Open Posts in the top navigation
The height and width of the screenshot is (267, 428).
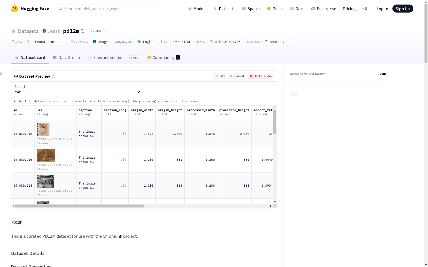pos(275,9)
